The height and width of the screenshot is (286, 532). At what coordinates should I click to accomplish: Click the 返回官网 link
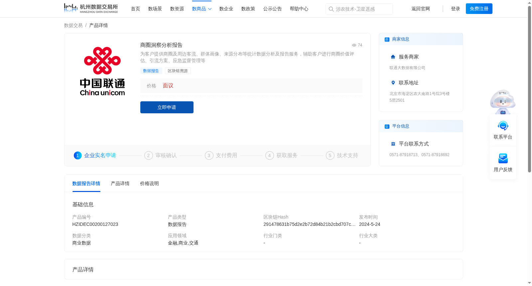pyautogui.click(x=421, y=9)
